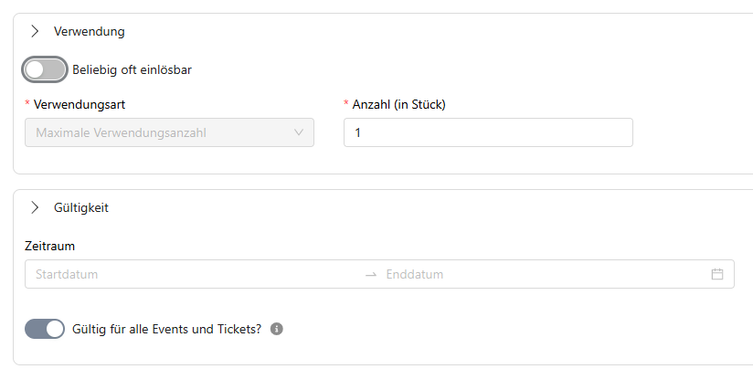Select the Enddatum date field
The width and height of the screenshot is (753, 390).
pos(545,274)
